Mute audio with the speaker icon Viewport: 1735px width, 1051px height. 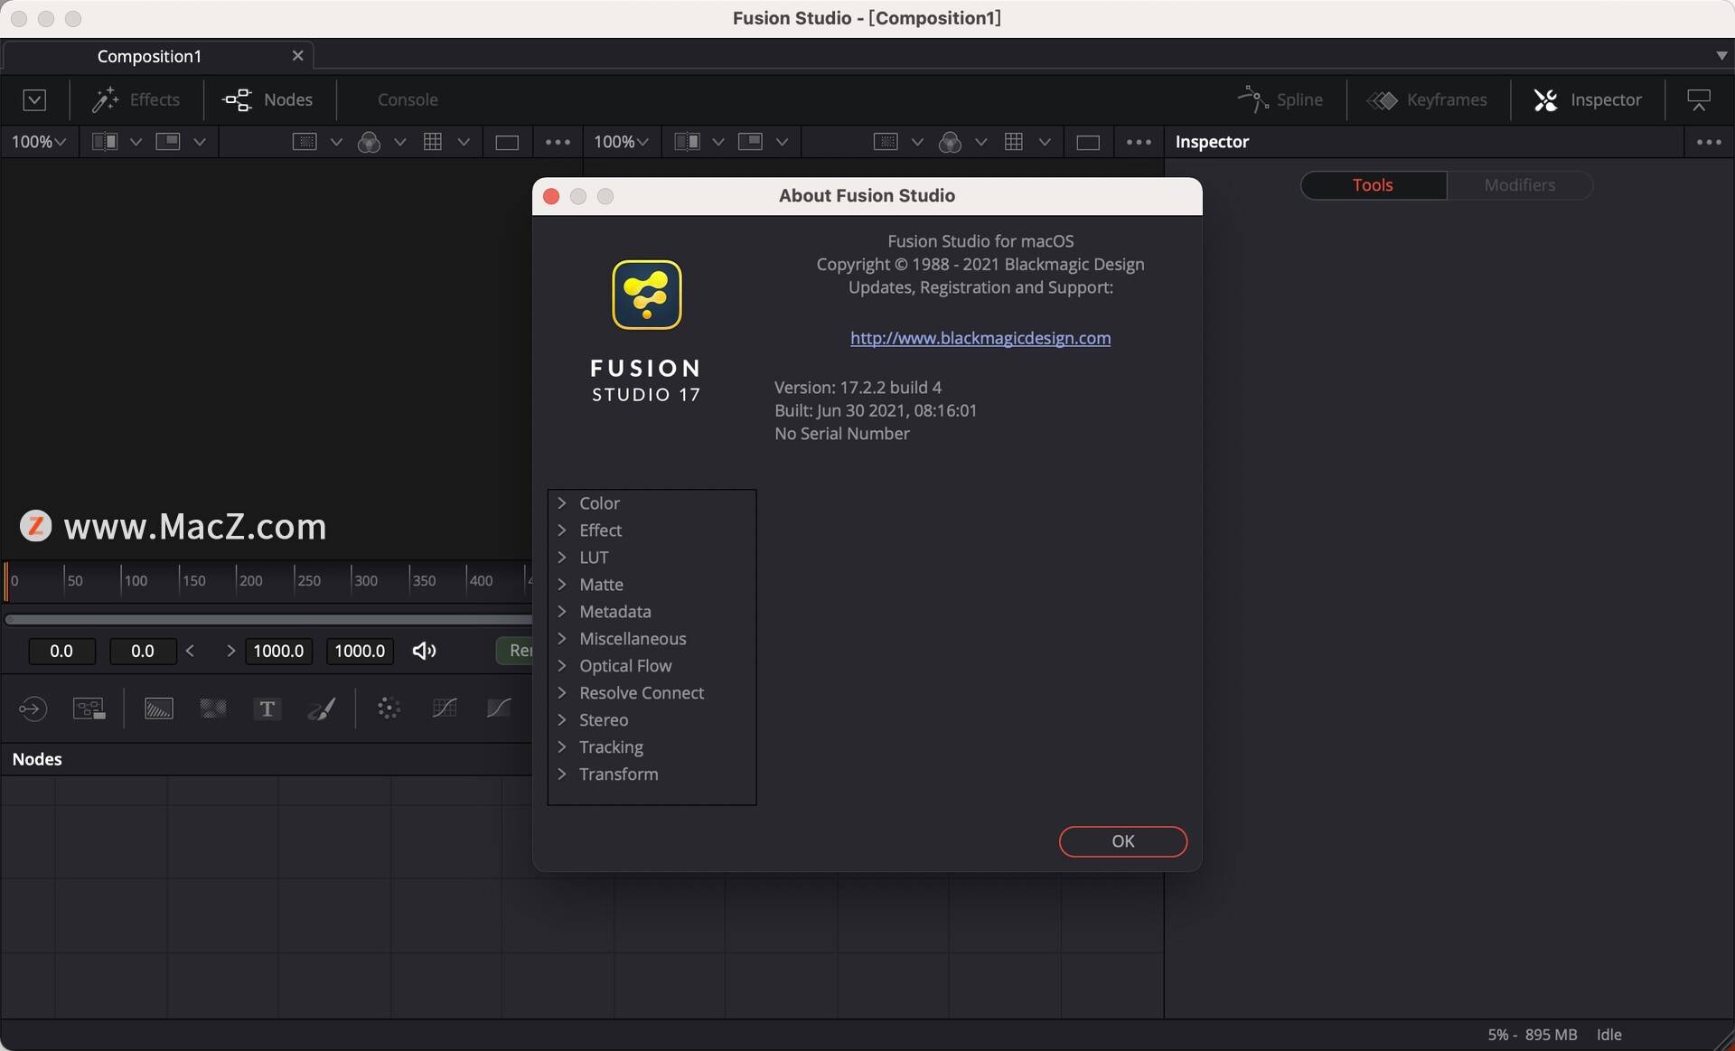[424, 651]
